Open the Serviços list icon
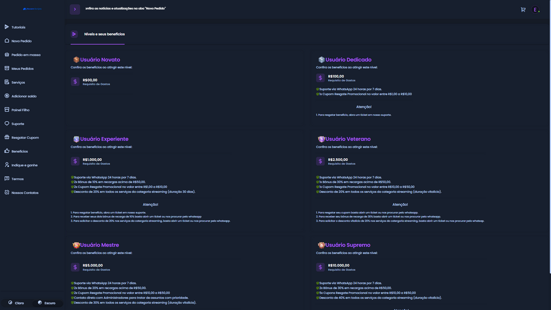The height and width of the screenshot is (310, 551). coord(7,82)
